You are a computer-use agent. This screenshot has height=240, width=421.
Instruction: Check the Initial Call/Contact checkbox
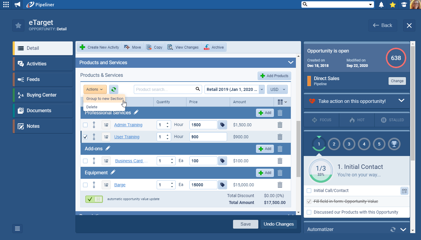coord(309,190)
